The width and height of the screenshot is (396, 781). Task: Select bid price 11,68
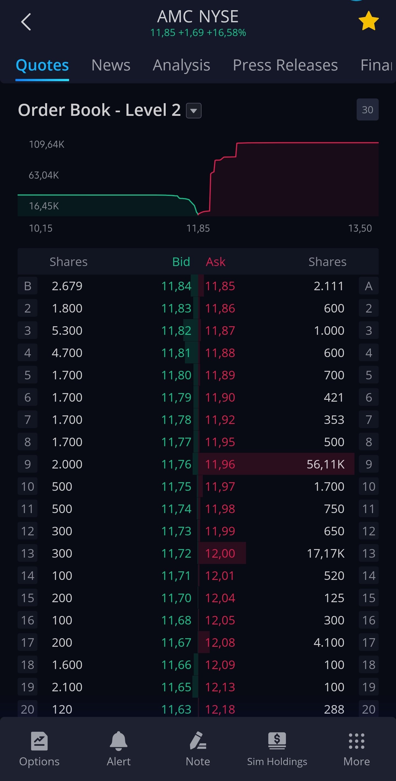(x=176, y=620)
